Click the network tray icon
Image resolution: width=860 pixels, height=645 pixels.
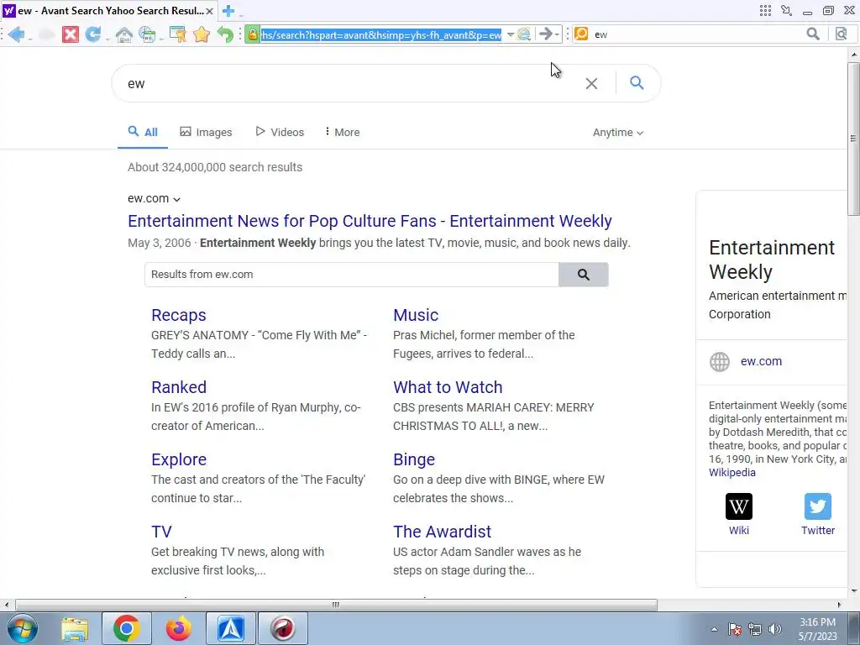point(755,629)
